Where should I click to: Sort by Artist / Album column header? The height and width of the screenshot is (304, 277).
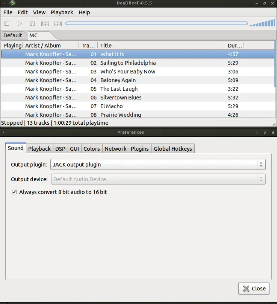(51, 45)
